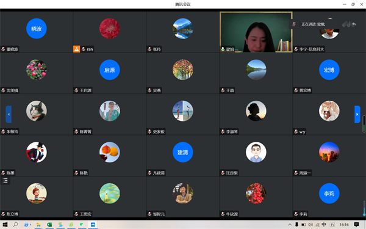Click the orange host badge on the ran tile
Viewport: 366px width, 229px height.
pos(77,49)
